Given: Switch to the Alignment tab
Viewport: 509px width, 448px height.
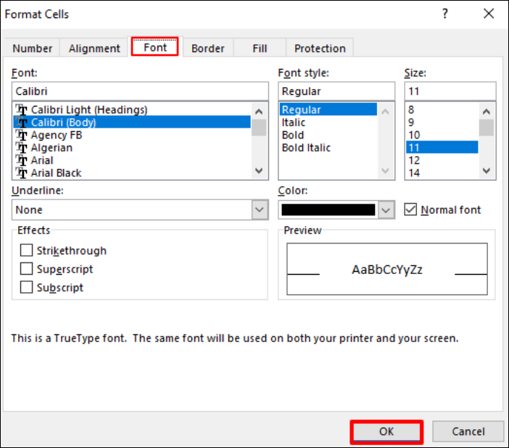Looking at the screenshot, I should pos(94,49).
